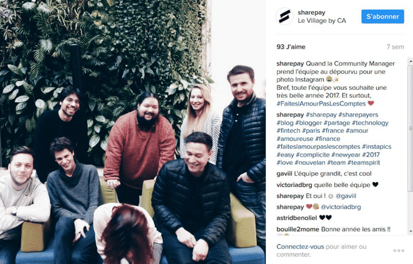Click the scrollbar up arrow in comments

click(x=410, y=61)
